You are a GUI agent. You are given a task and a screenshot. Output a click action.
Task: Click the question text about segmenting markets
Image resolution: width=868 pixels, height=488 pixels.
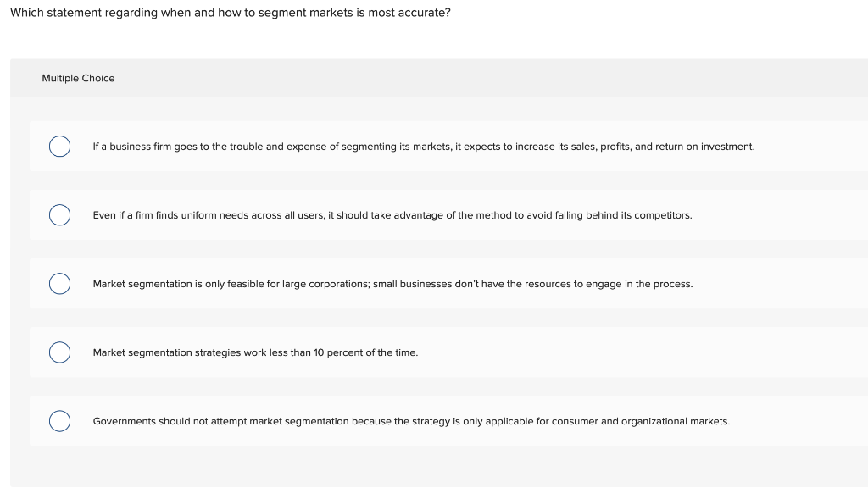229,12
